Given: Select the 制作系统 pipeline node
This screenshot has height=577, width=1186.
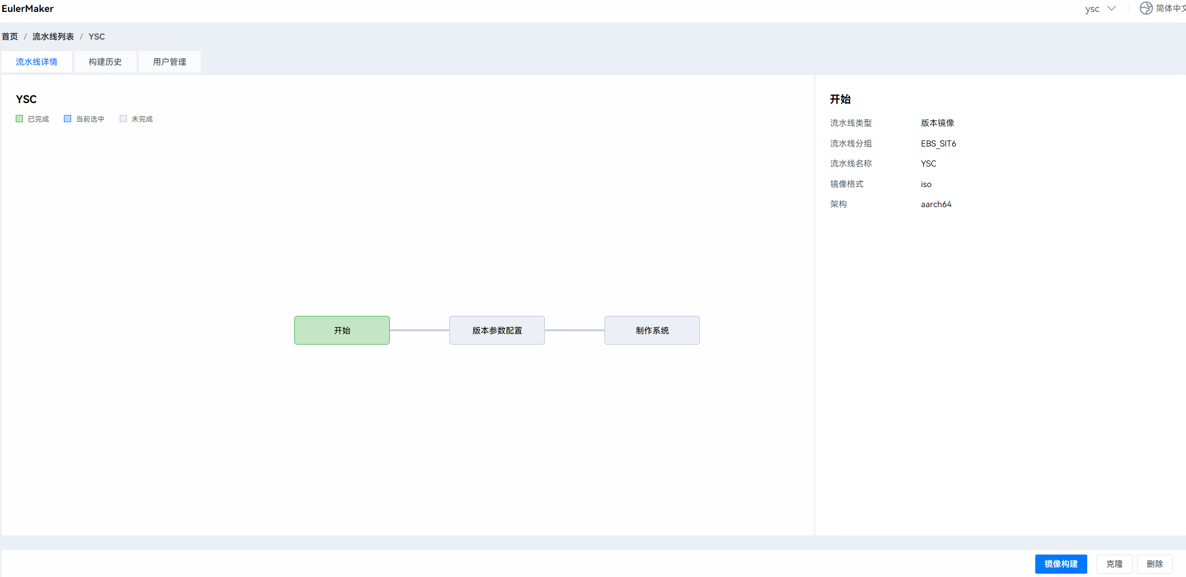Looking at the screenshot, I should (x=652, y=330).
